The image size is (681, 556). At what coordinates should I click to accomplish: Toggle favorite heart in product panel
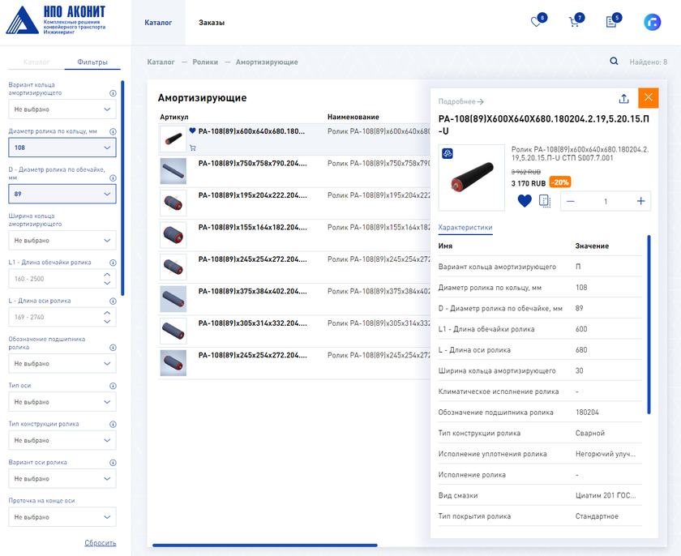point(525,201)
